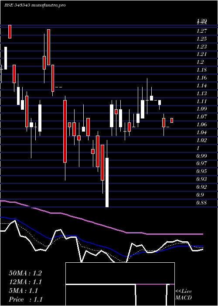Click the 1.13 price level label
Viewport: 218px width, 306px height.
pyautogui.click(x=201, y=94)
